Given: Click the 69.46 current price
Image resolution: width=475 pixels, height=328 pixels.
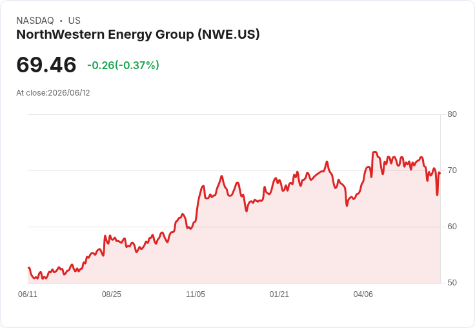Looking at the screenshot, I should [46, 65].
